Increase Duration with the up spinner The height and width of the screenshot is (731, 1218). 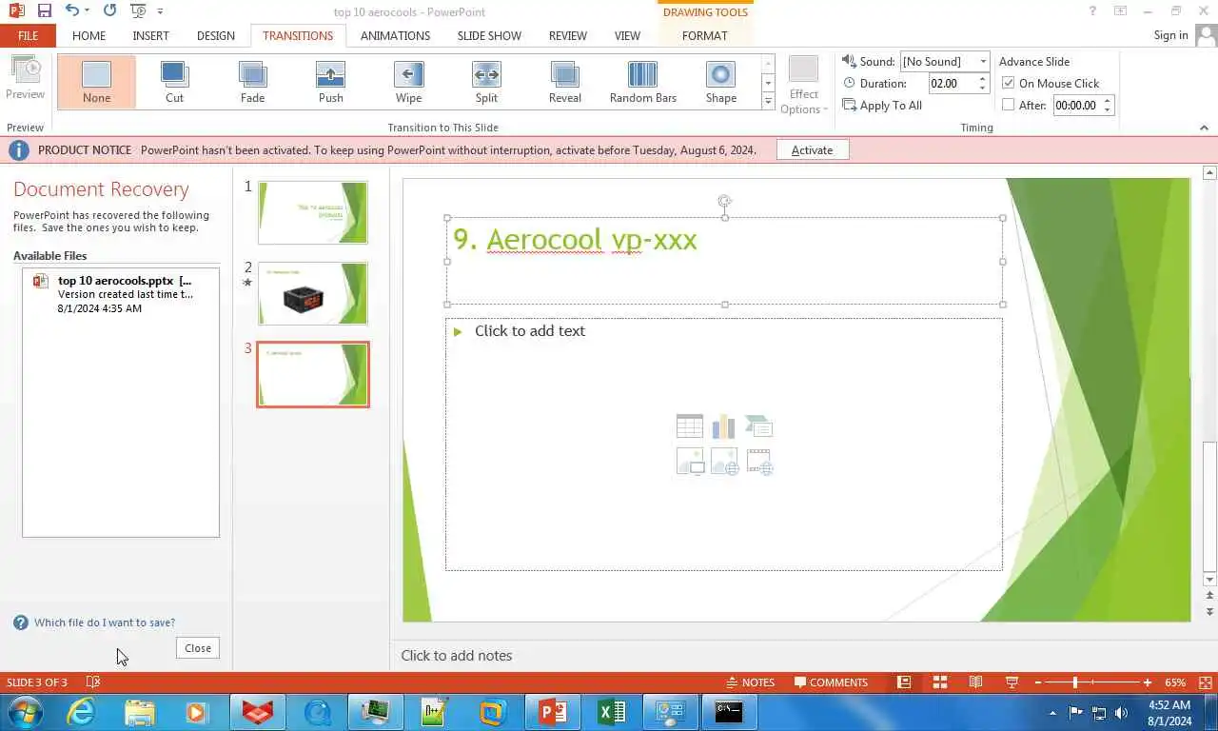[x=983, y=79]
